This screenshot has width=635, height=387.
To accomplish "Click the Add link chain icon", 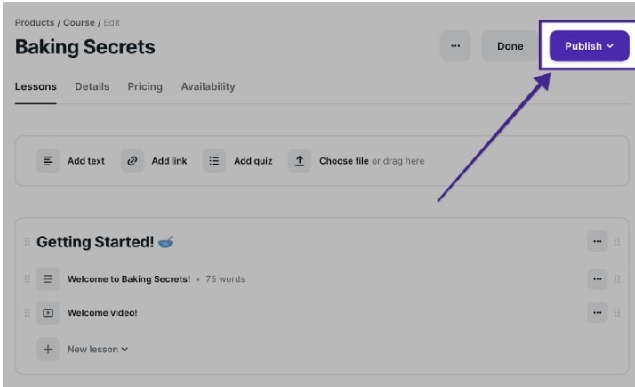I will pyautogui.click(x=133, y=161).
